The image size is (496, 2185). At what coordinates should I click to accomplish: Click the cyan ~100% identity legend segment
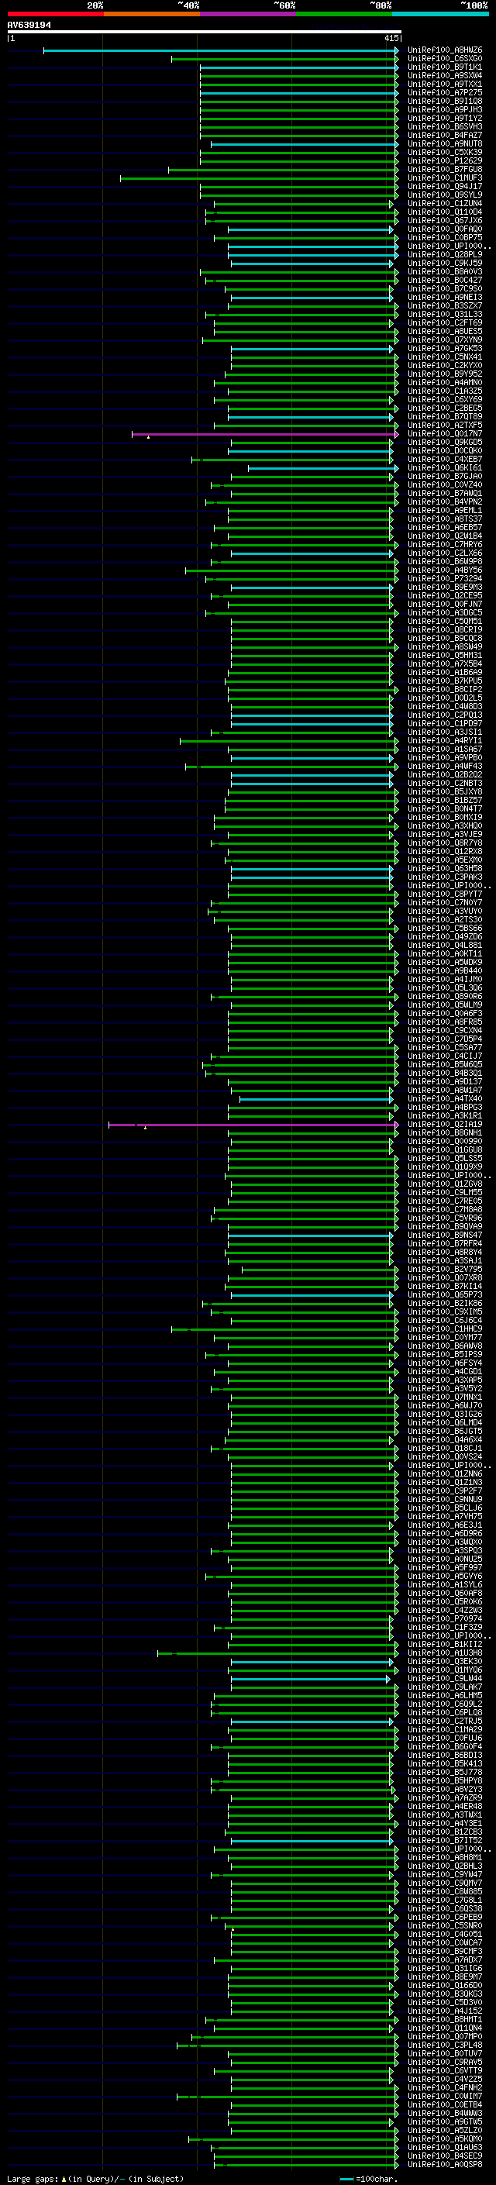tap(439, 14)
